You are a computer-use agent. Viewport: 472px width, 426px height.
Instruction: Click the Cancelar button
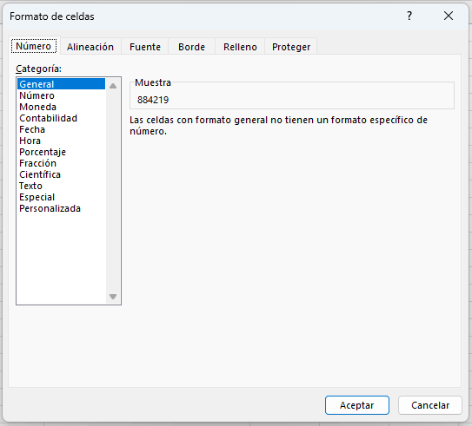(430, 405)
